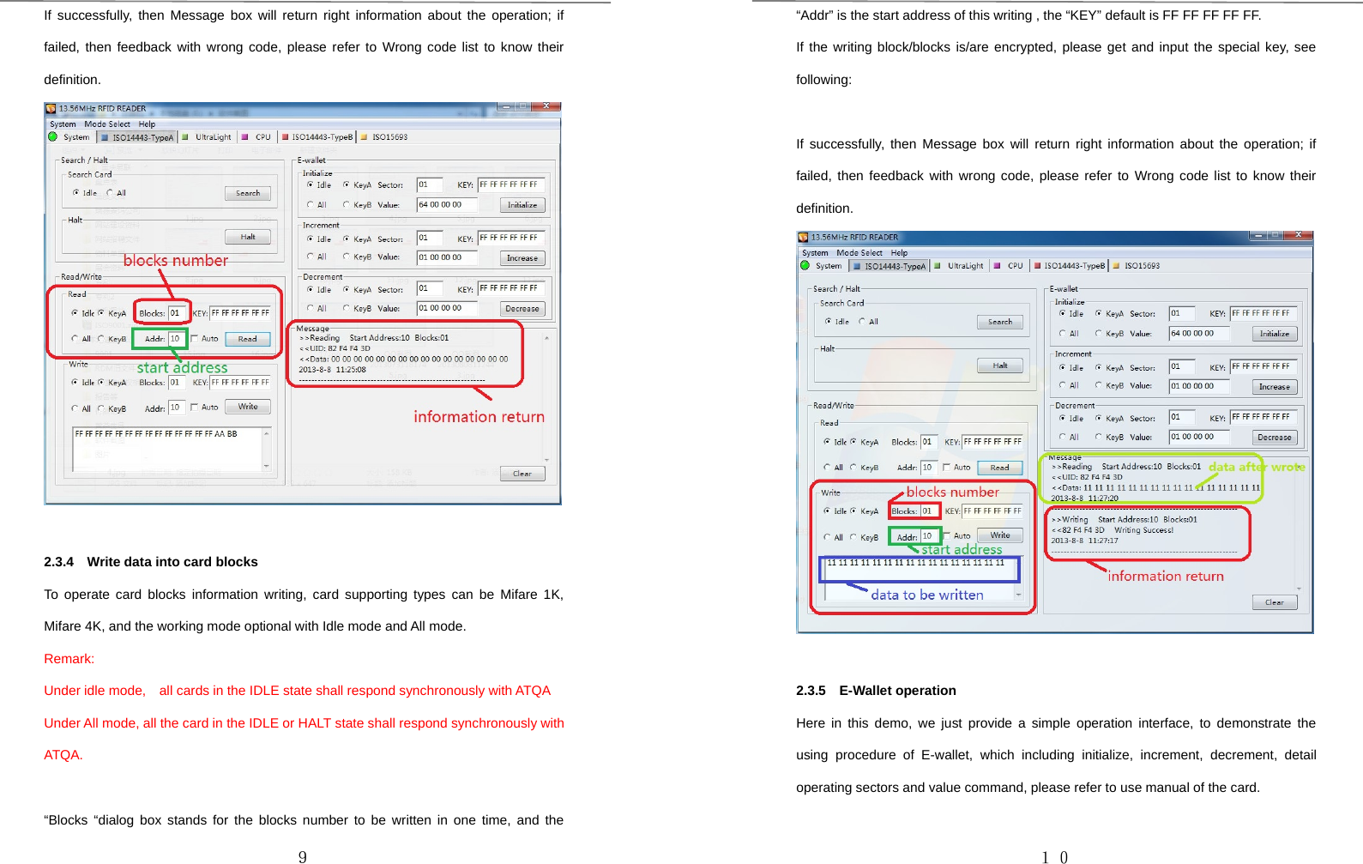Screen dimensions: 1363x864
Task: Open Help menu in page 10 screenshot
Action: tap(899, 253)
